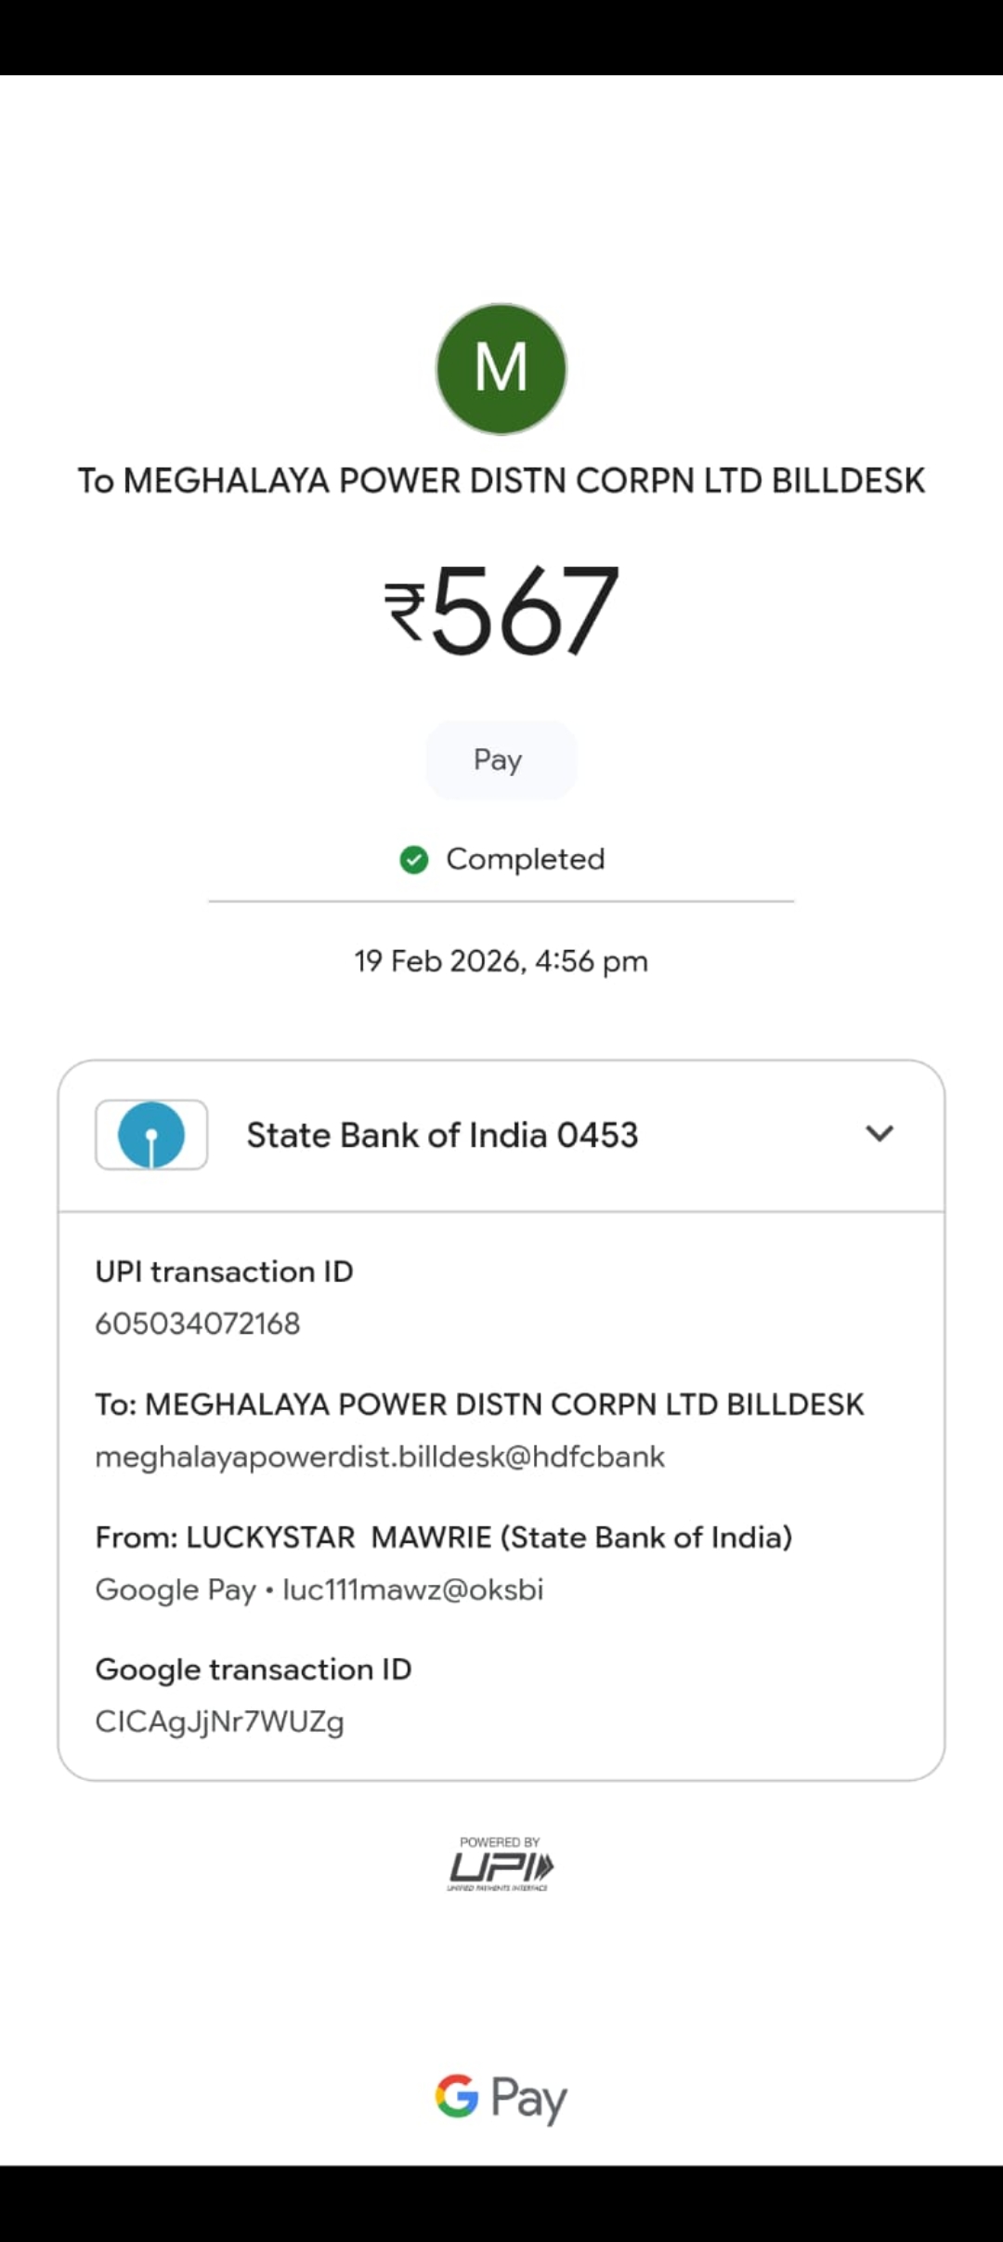
Task: Tap the UPI transaction ID number 605034072168
Action: 198,1324
